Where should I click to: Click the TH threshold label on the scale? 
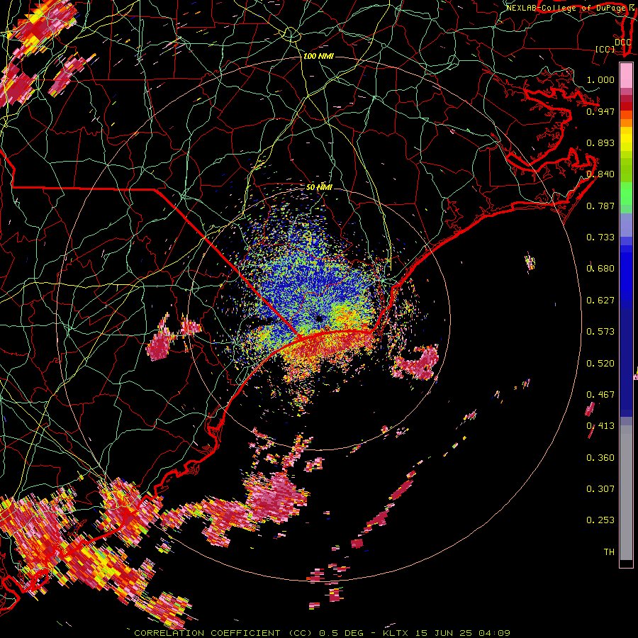[x=609, y=552]
